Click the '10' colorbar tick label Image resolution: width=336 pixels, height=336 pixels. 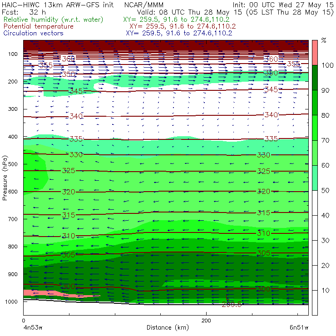point(325,291)
